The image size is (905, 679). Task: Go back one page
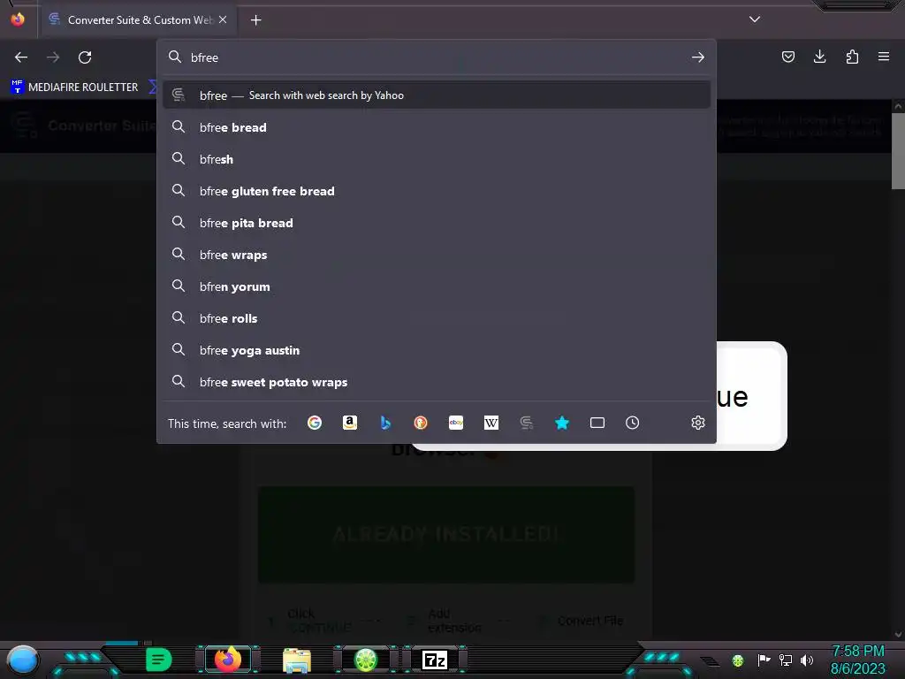21,57
